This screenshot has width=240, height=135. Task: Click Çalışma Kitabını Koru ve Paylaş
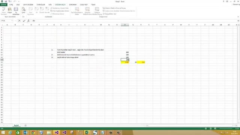click(x=114, y=8)
